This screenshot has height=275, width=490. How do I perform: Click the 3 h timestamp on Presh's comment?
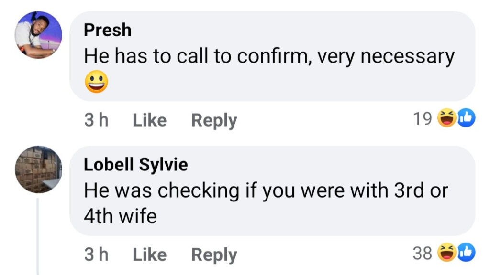(x=96, y=120)
